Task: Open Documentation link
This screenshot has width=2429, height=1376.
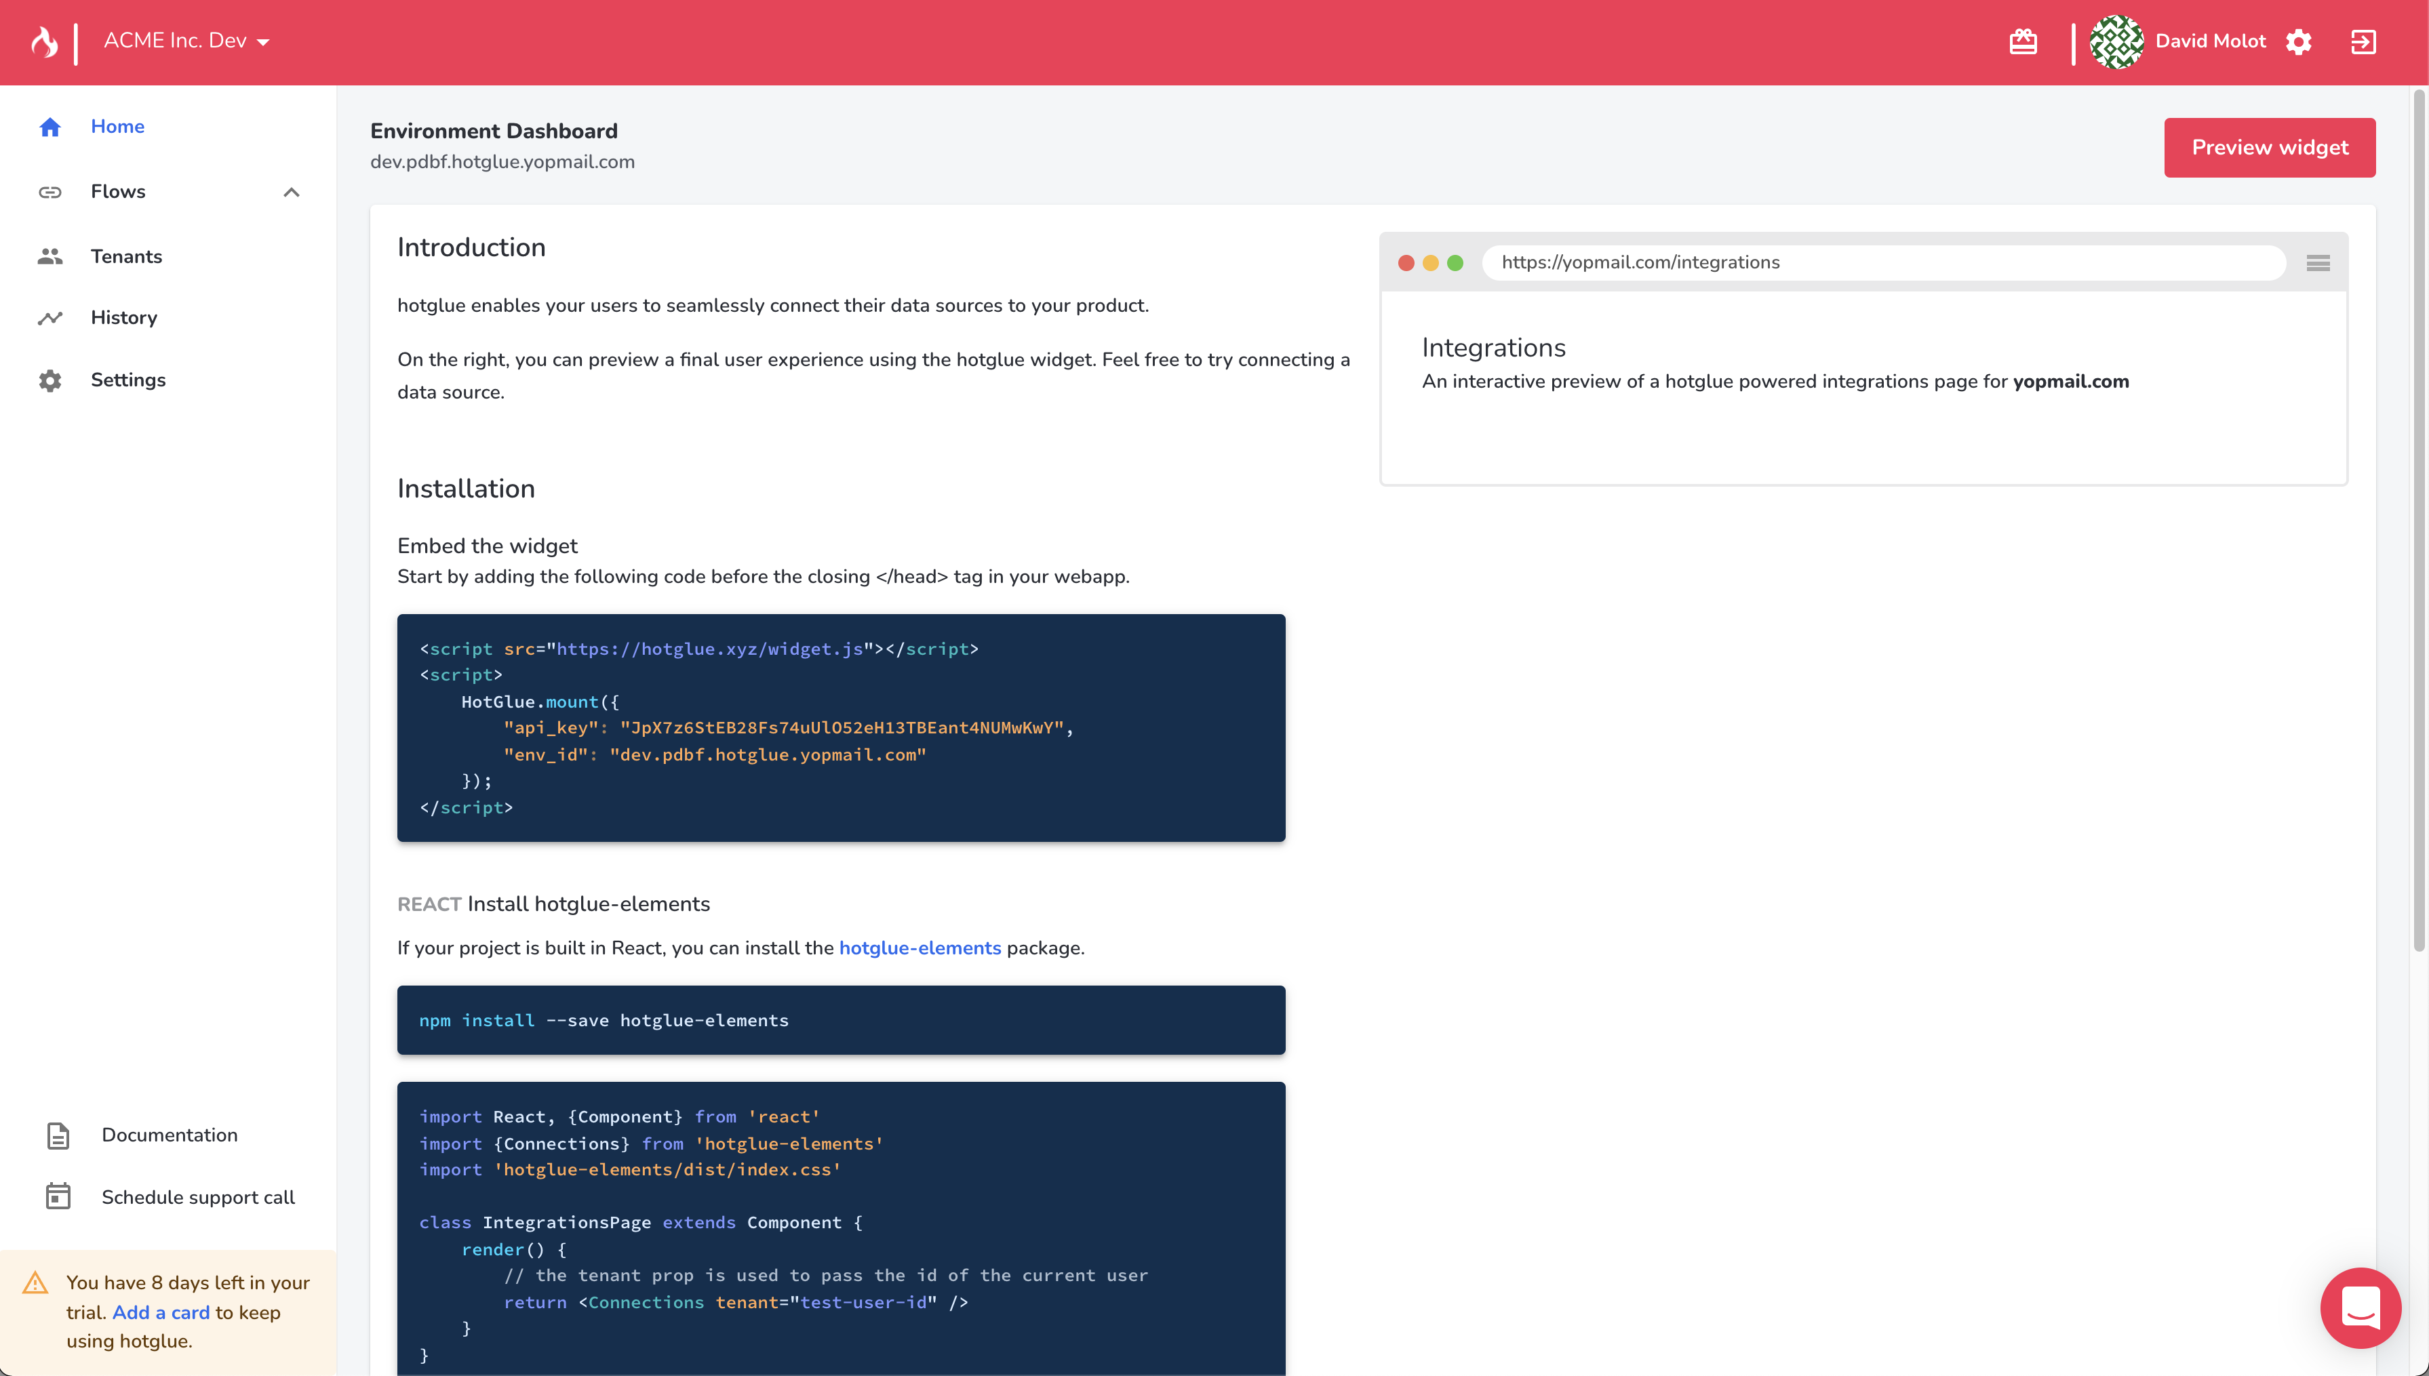Action: [x=170, y=1135]
